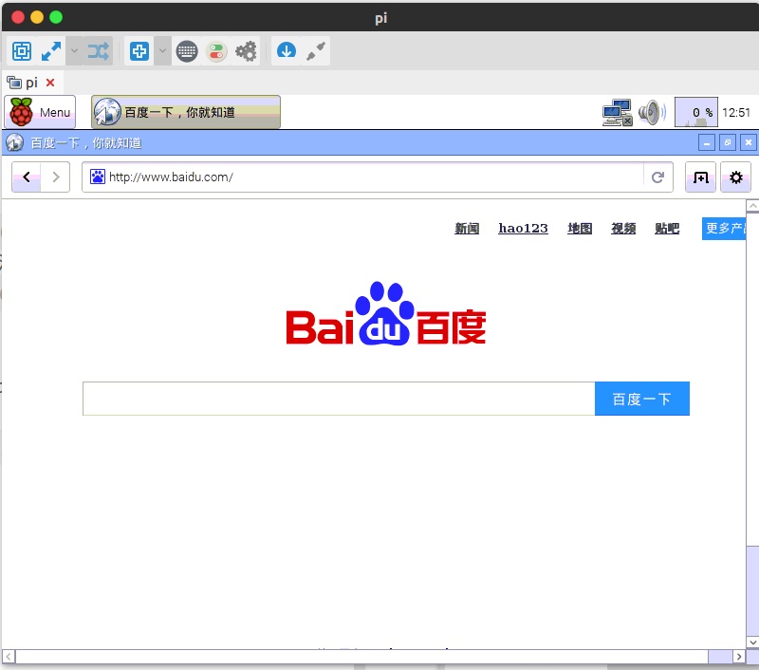Click the vertical scrollbar up arrow
This screenshot has height=670, width=759.
(752, 206)
